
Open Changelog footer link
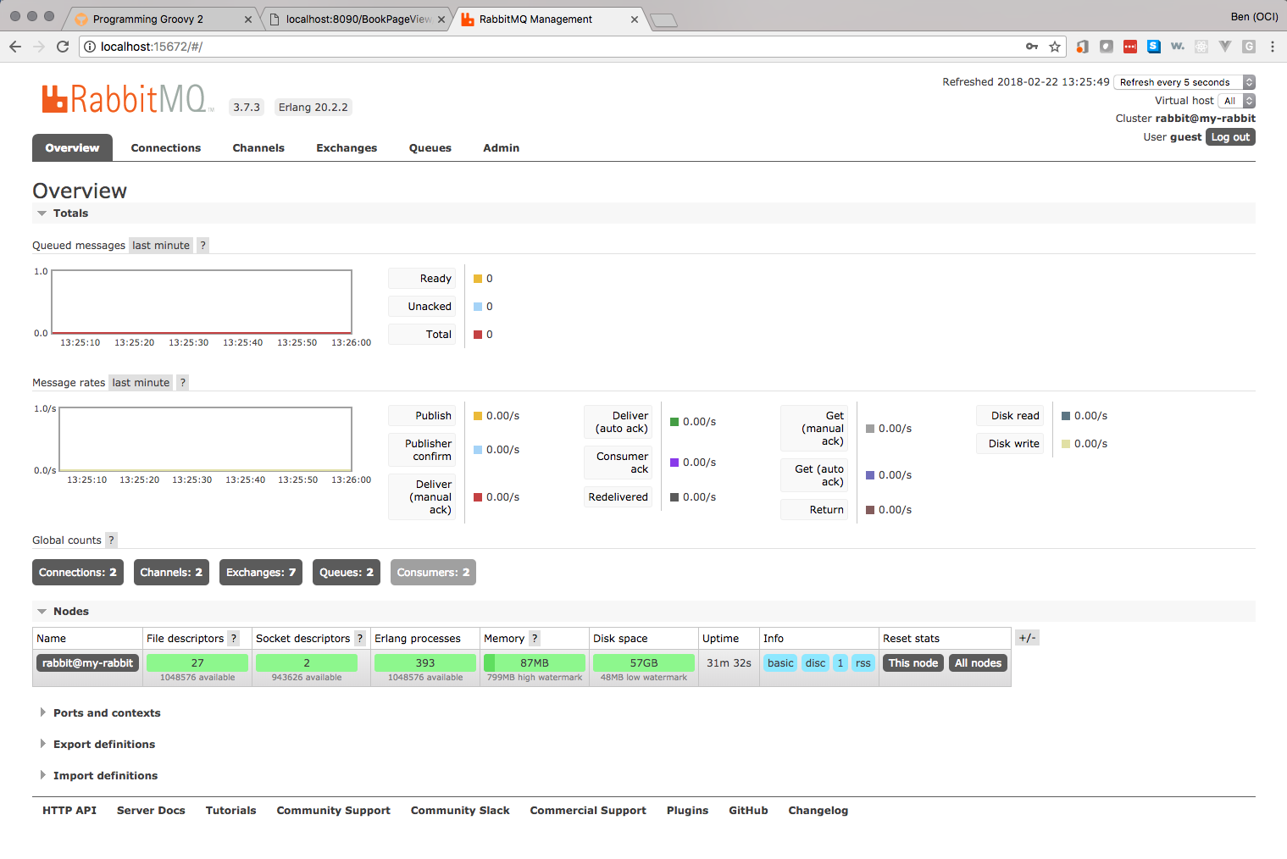818,811
